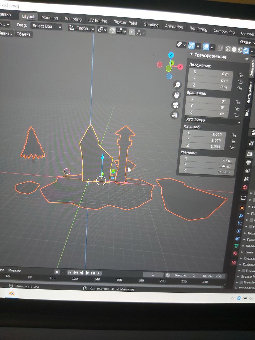Screen dimensions: 255x340
Task: Toggle auto-keying record button in timeline
Action: [57, 272]
